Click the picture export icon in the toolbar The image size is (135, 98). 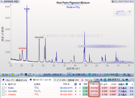click(30, 75)
